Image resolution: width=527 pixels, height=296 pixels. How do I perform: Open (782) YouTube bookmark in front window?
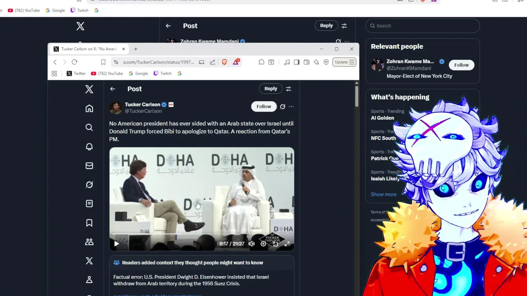coord(107,74)
